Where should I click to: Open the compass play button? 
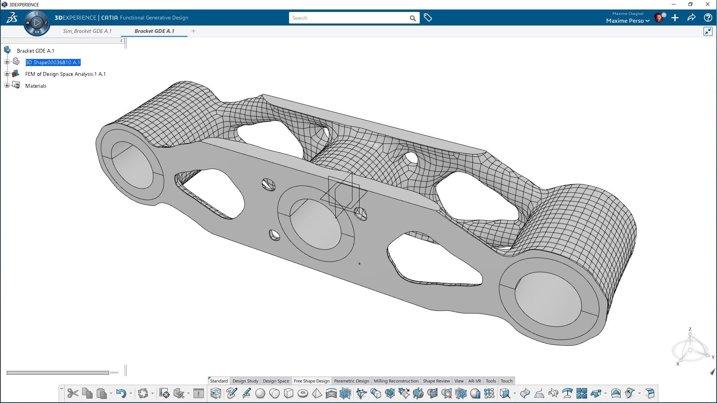point(37,23)
